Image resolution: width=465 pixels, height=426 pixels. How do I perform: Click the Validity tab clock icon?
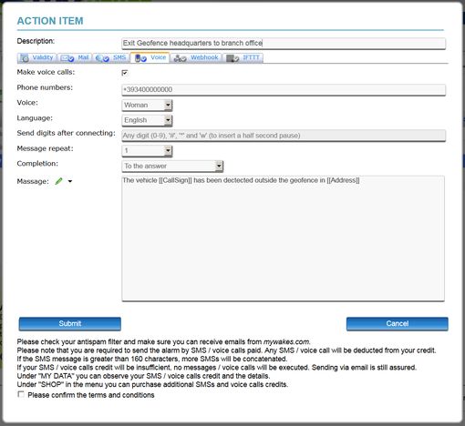tap(25, 58)
